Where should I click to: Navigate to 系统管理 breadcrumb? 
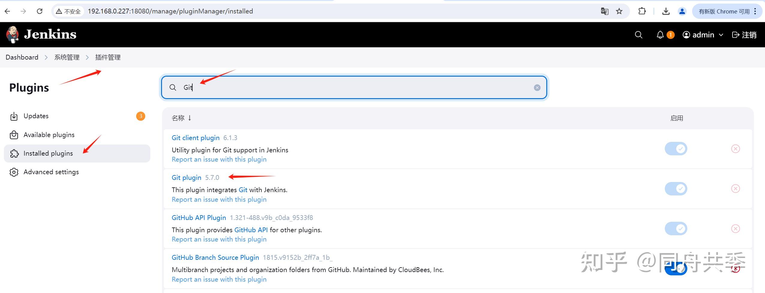[67, 57]
